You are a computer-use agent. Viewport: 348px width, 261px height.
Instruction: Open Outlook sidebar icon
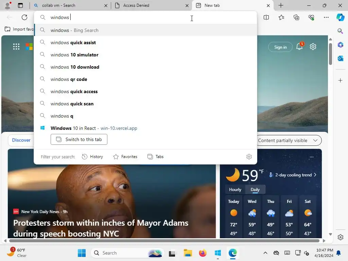coord(340,58)
